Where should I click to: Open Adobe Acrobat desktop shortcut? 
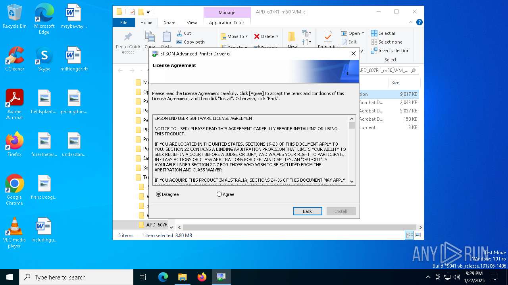[x=15, y=104]
